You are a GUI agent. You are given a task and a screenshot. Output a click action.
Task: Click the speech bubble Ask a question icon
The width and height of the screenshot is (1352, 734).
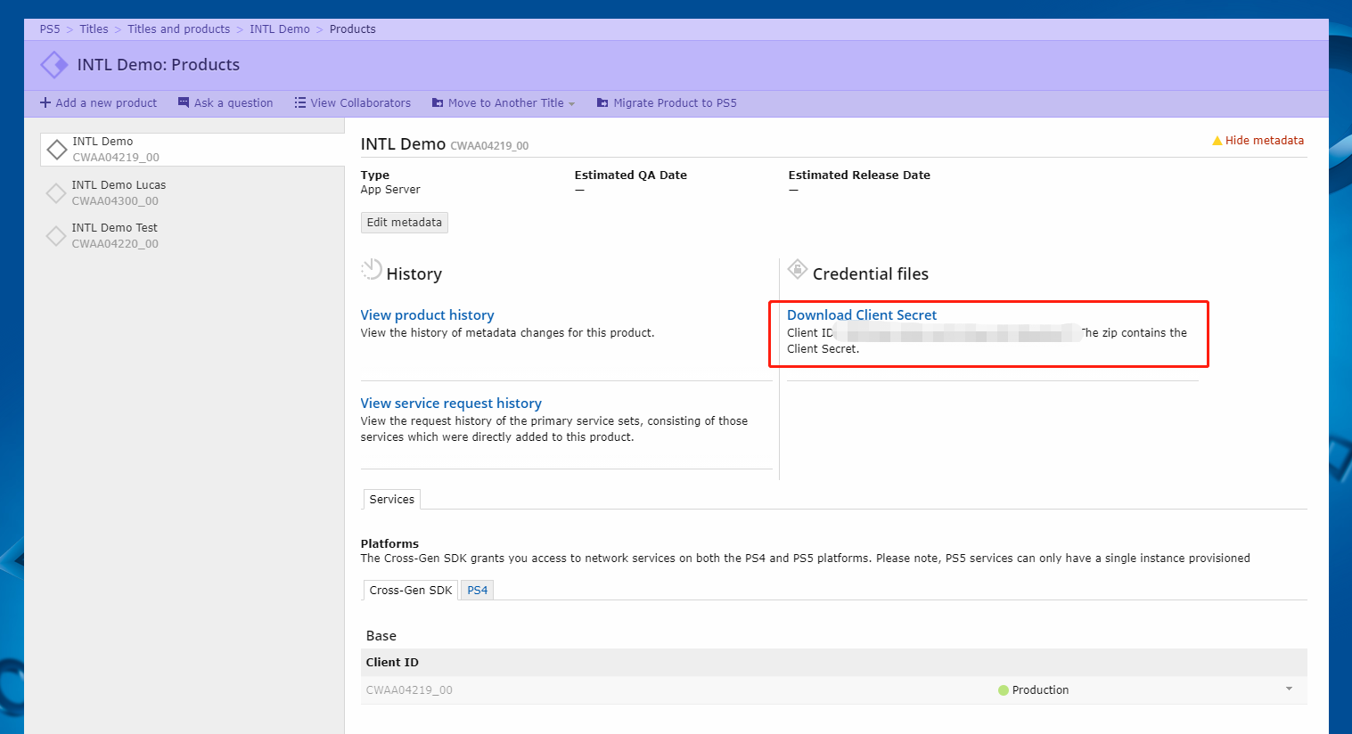184,103
